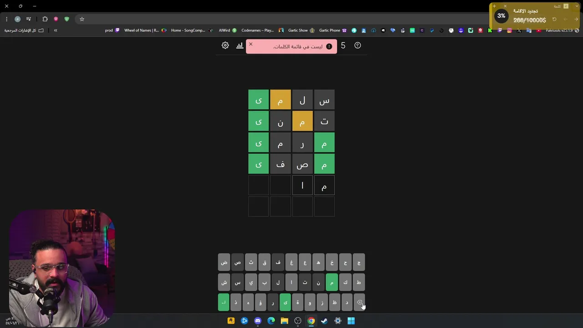Image resolution: width=583 pixels, height=328 pixels.
Task: Open Microsoft Edge from the taskbar
Action: pos(271,321)
